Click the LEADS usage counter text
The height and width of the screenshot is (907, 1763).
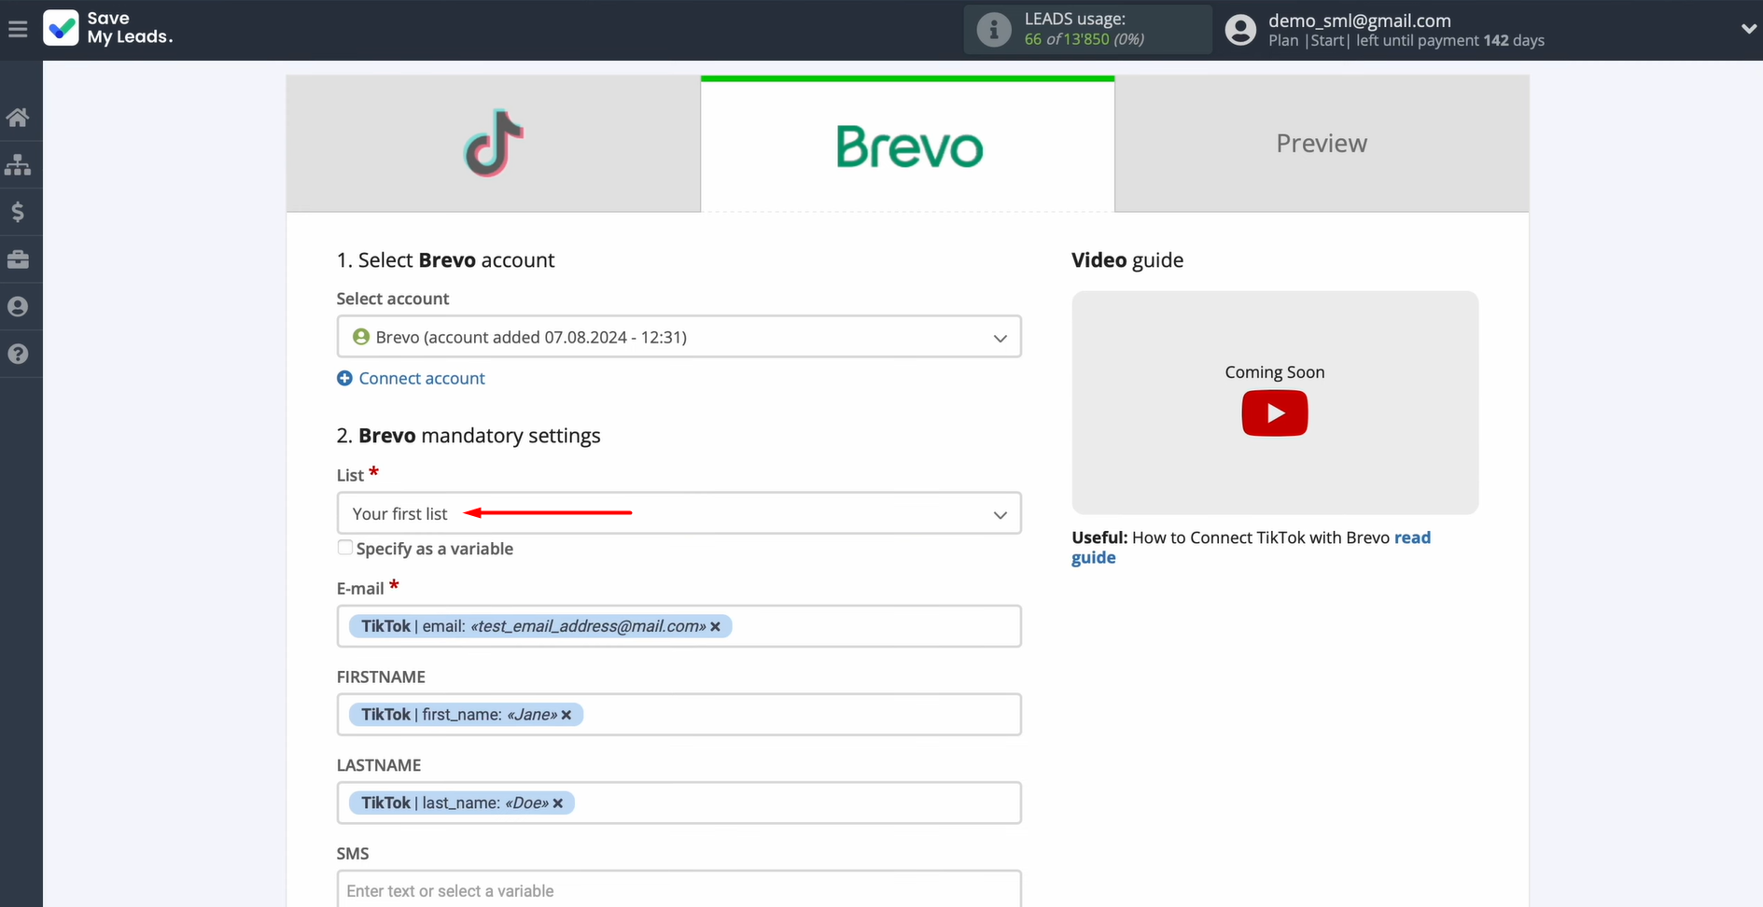pyautogui.click(x=1084, y=39)
